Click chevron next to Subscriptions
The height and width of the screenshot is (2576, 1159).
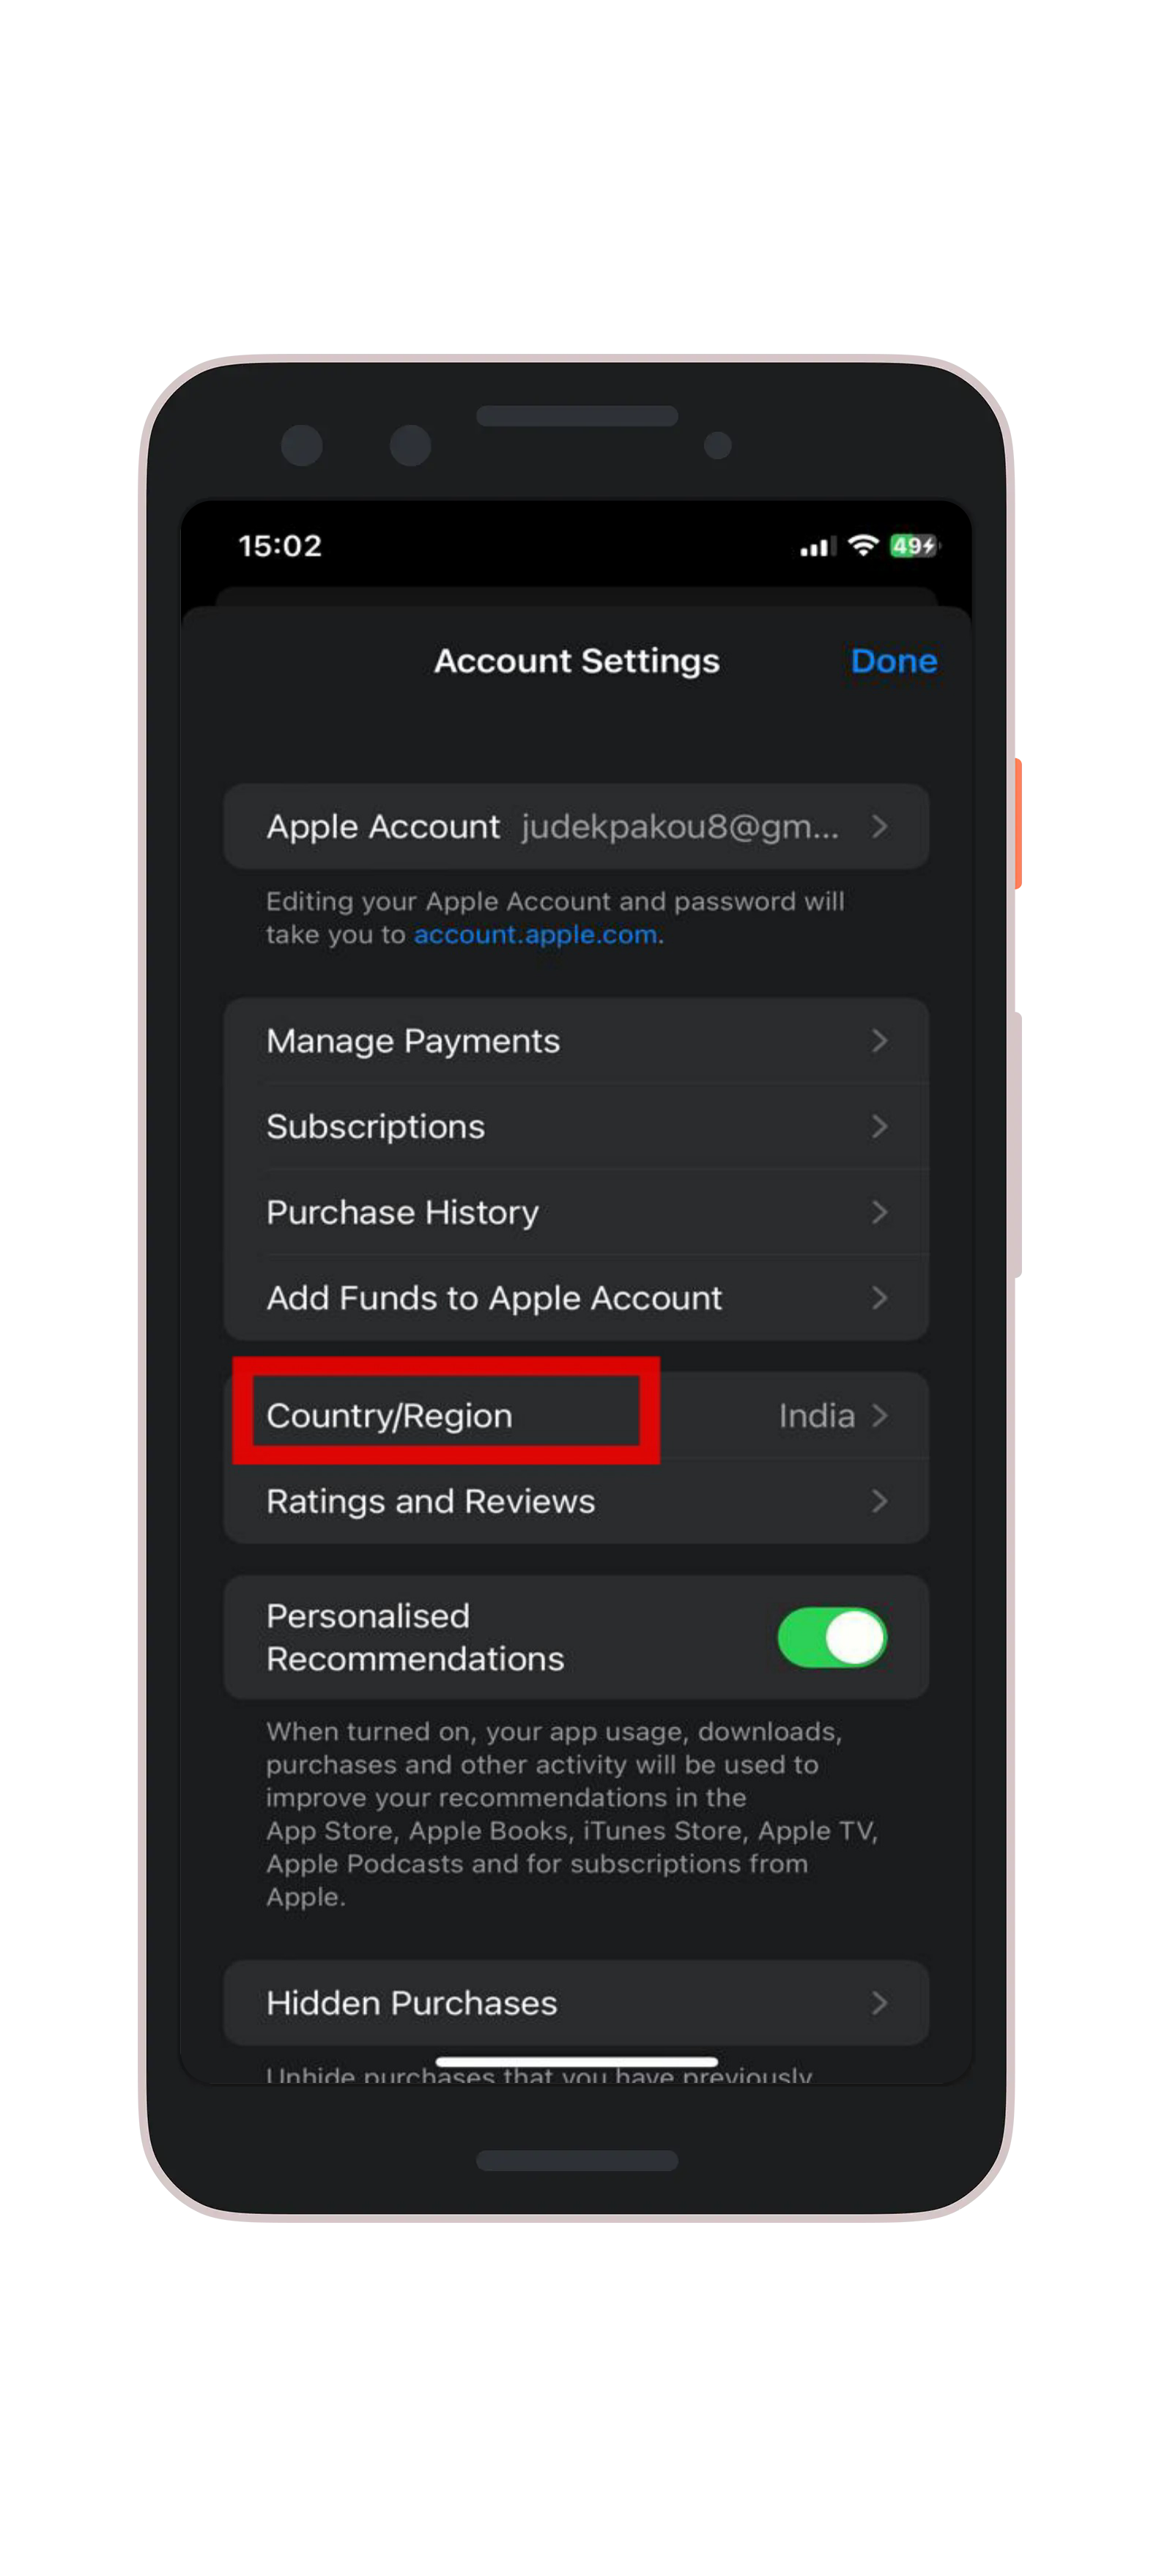(879, 1127)
